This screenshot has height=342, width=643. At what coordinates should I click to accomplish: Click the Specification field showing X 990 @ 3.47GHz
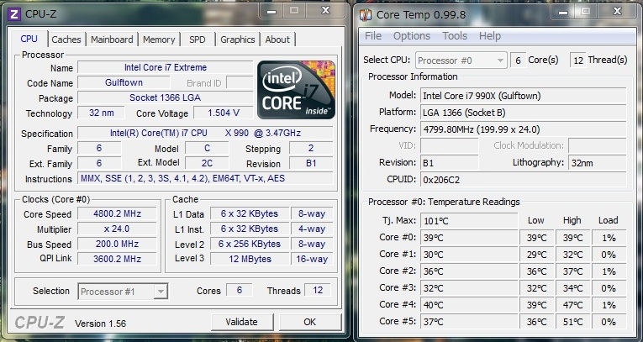click(205, 133)
